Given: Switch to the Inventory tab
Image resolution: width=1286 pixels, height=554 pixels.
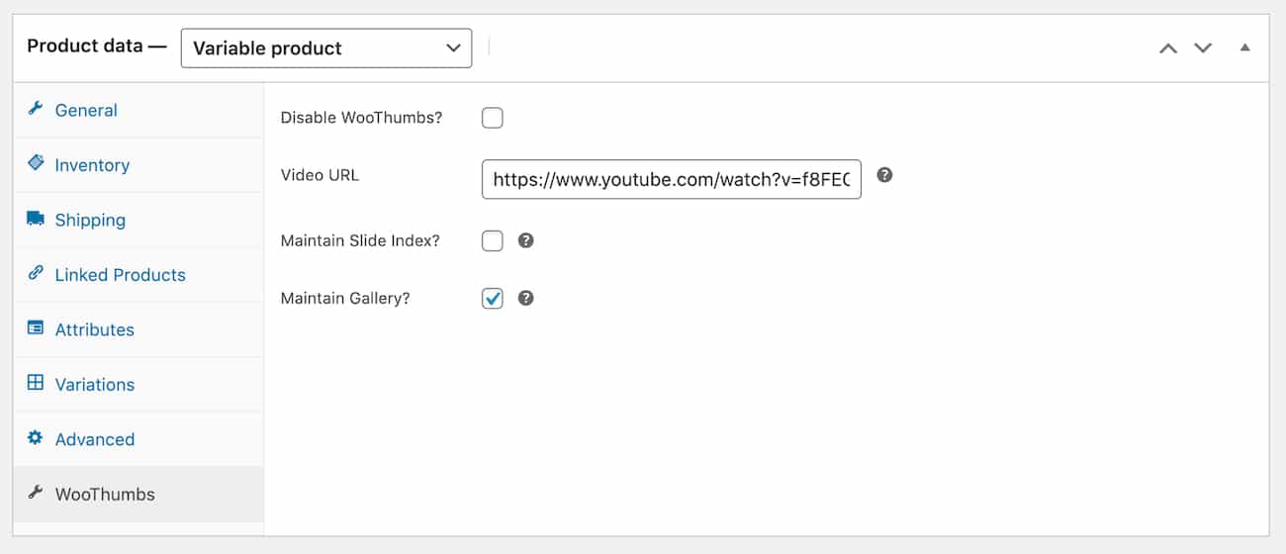Looking at the screenshot, I should point(138,165).
